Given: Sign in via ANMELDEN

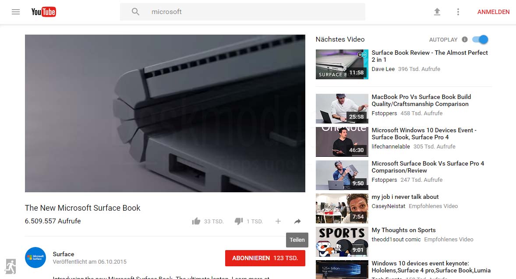Looking at the screenshot, I should pos(493,12).
